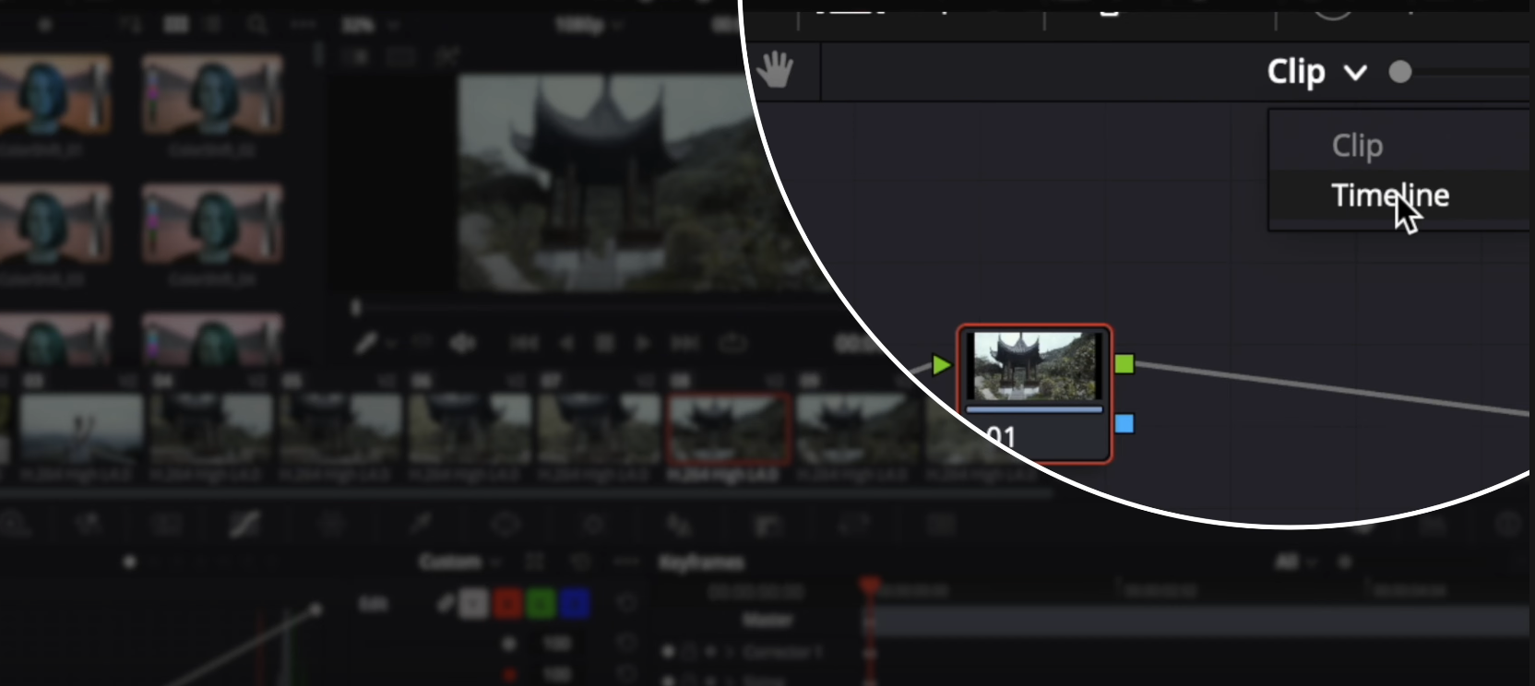Enable the red curve channel button
Viewport: 1535px width, 686px height.
coord(506,604)
